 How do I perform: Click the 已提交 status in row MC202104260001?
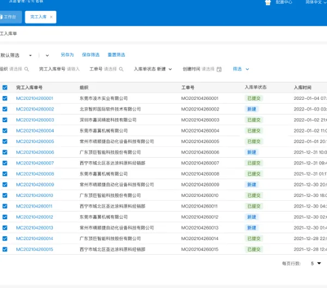(254, 98)
